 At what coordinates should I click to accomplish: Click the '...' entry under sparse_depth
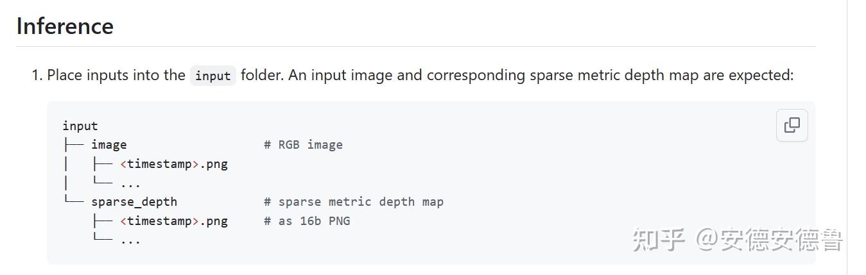(130, 240)
